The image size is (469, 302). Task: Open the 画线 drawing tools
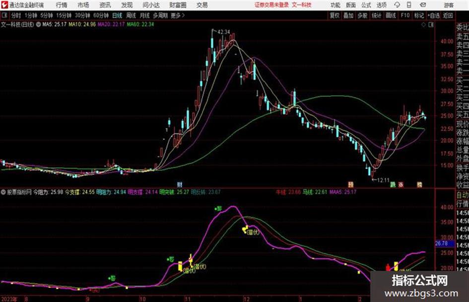pyautogui.click(x=391, y=15)
